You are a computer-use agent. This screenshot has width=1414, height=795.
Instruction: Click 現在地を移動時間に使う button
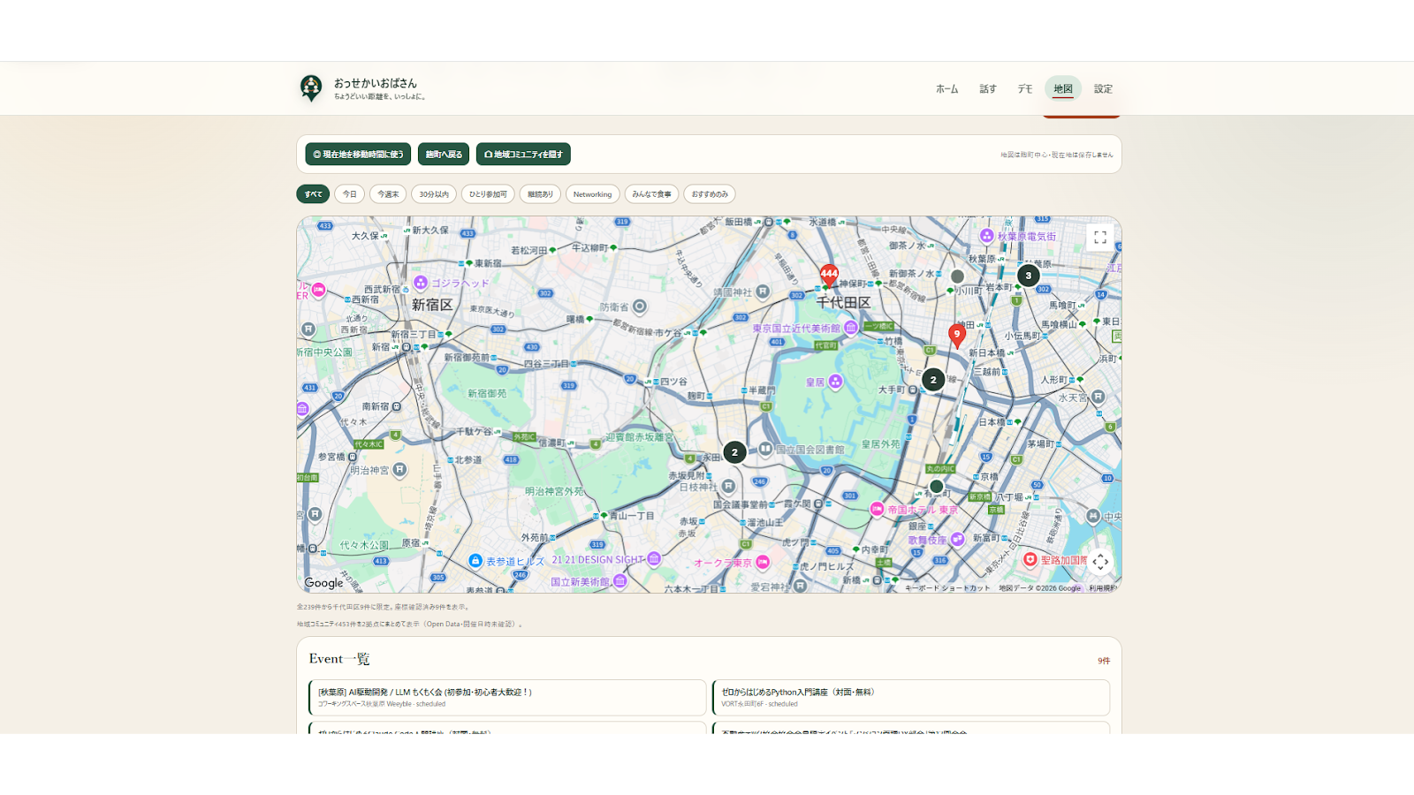(x=358, y=154)
